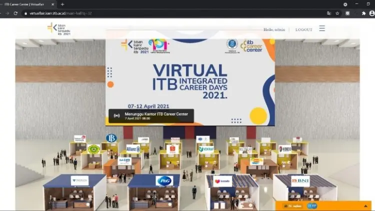Image resolution: width=375 pixels, height=211 pixels.
Task: Click the Hello, admin greeting
Action: [x=274, y=29]
